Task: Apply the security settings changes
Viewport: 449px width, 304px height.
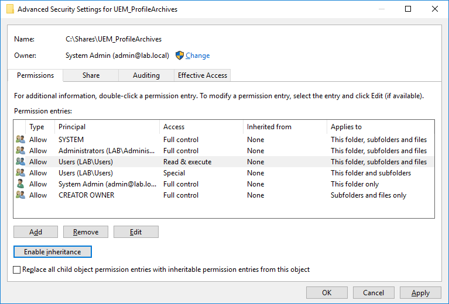Action: 420,293
